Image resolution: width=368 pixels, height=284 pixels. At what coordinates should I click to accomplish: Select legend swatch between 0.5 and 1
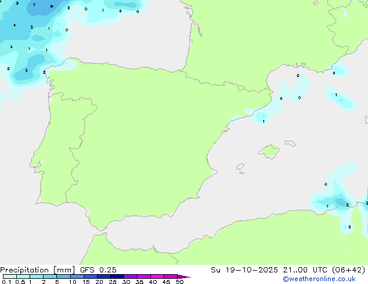tap(23, 276)
